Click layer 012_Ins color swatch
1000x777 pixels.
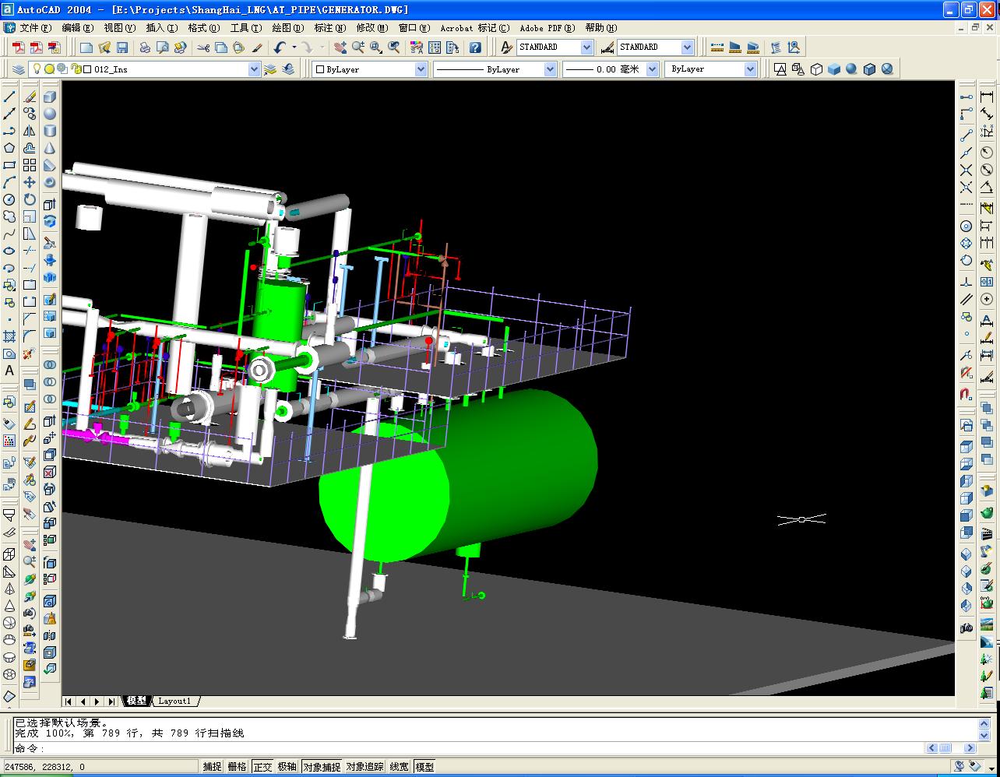click(87, 69)
